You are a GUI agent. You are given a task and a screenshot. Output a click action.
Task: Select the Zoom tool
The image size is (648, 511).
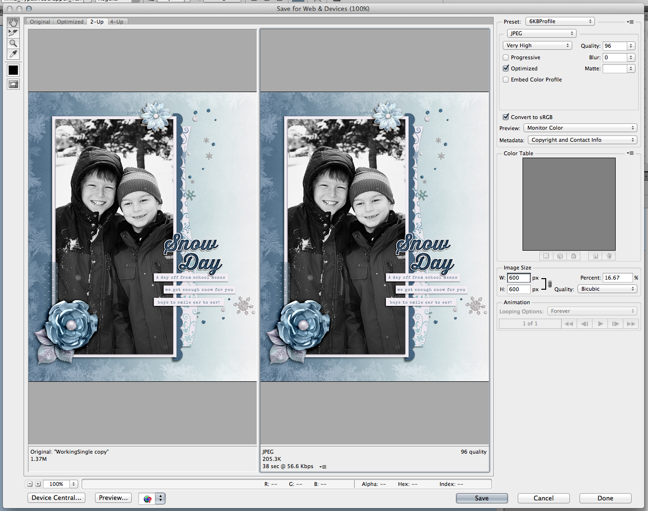13,43
